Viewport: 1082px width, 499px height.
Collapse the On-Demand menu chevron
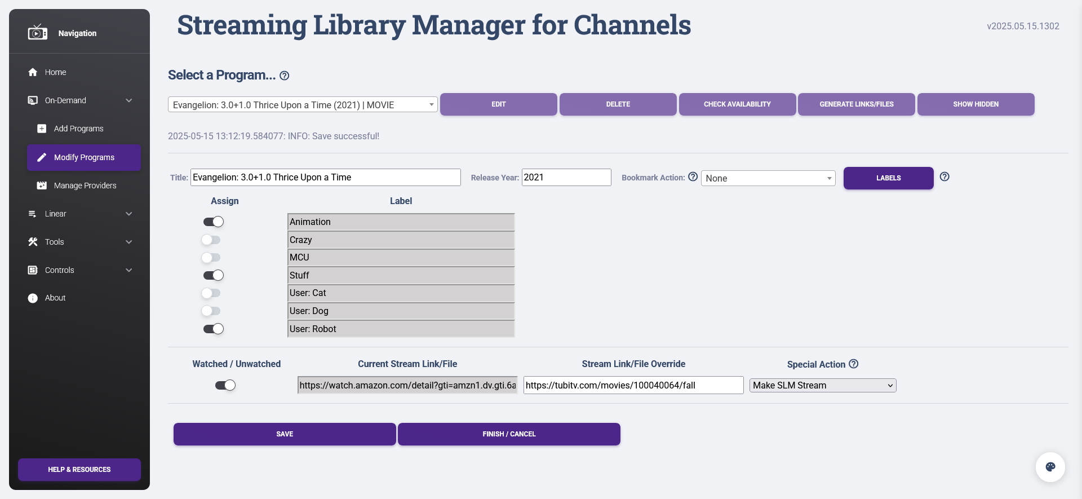[x=129, y=100]
